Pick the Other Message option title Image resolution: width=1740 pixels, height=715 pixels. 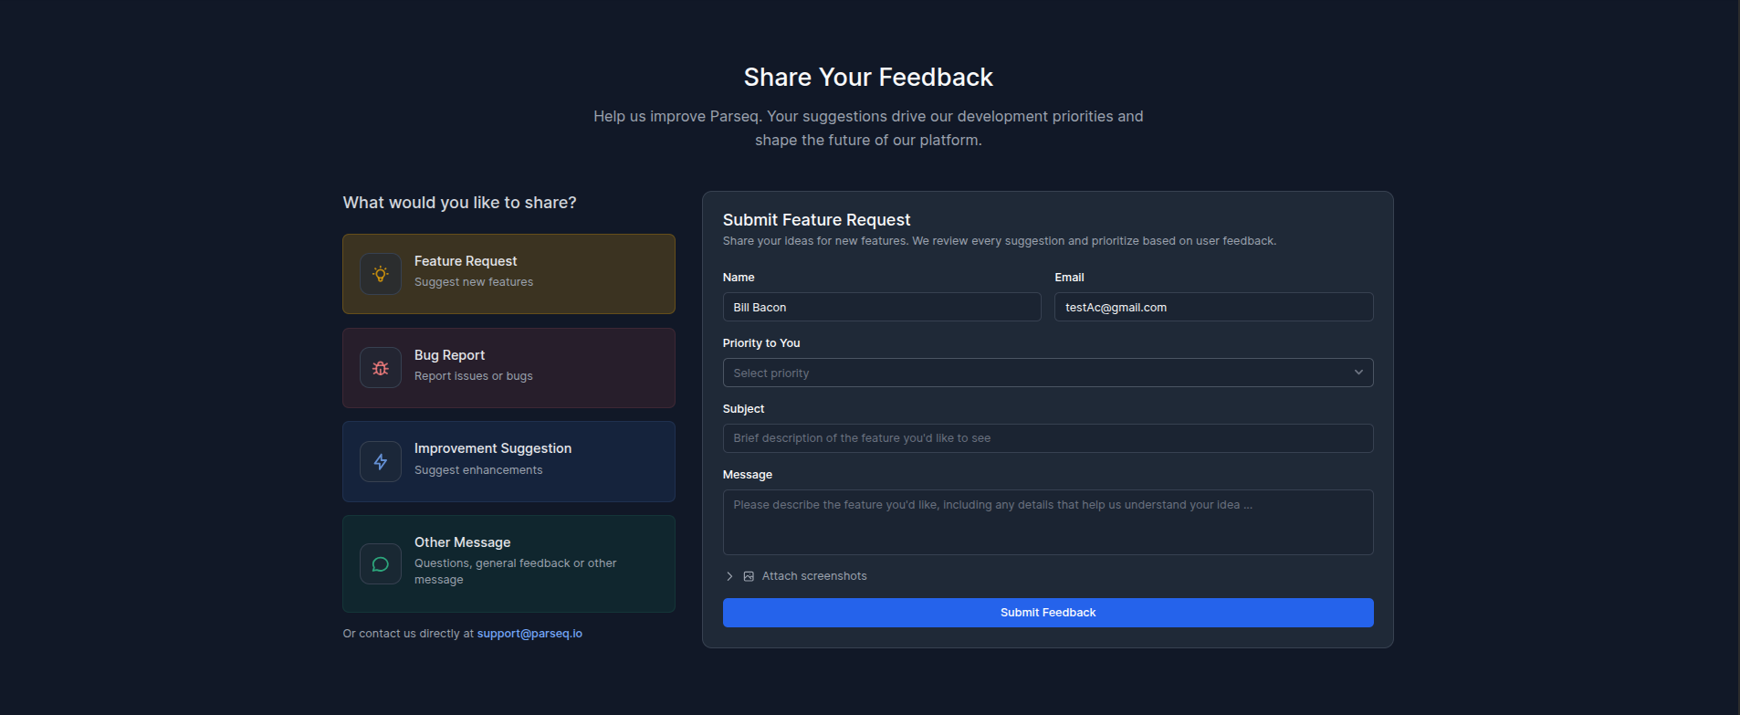[x=462, y=542]
